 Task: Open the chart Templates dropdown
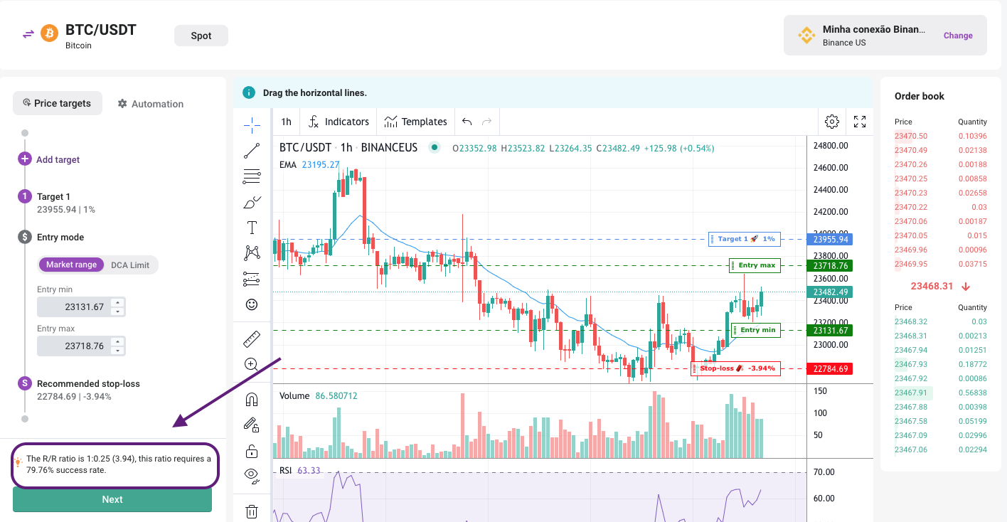pyautogui.click(x=416, y=122)
